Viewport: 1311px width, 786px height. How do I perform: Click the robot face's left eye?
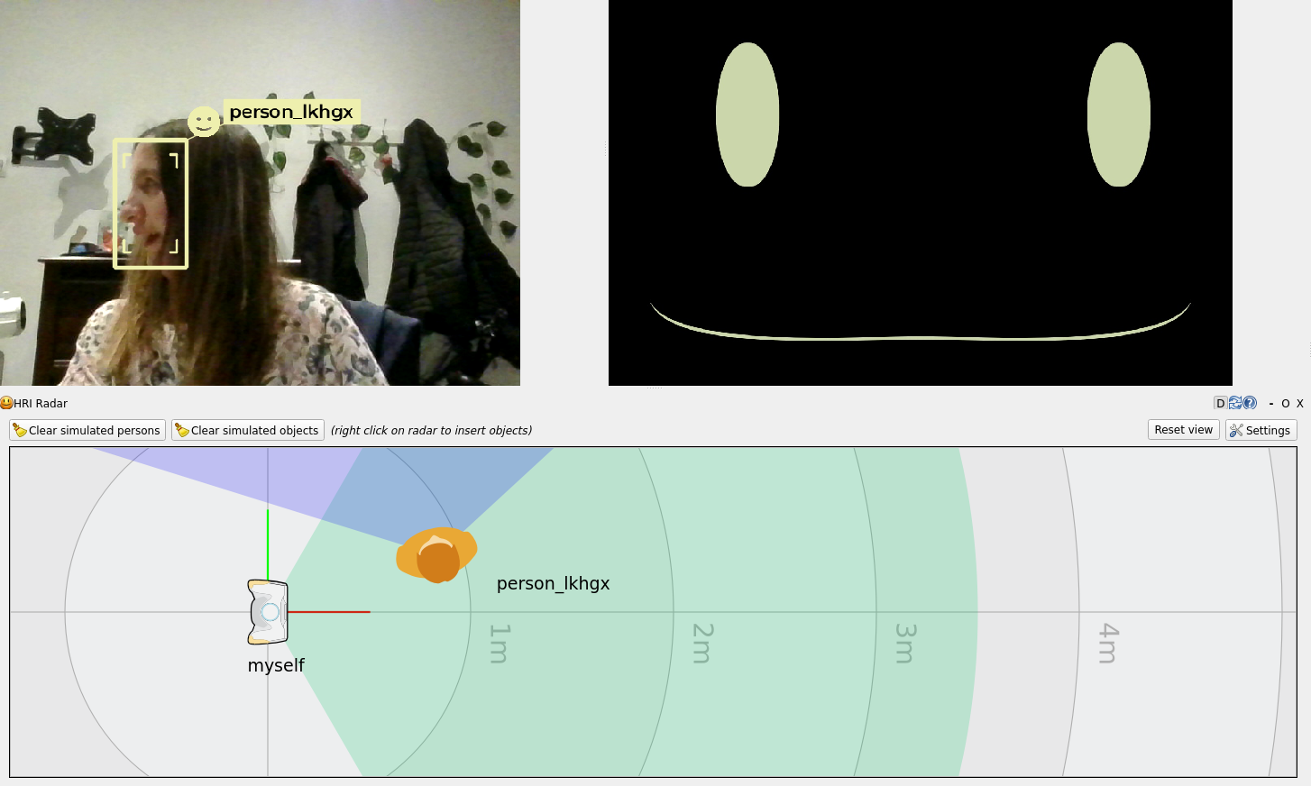(x=747, y=114)
